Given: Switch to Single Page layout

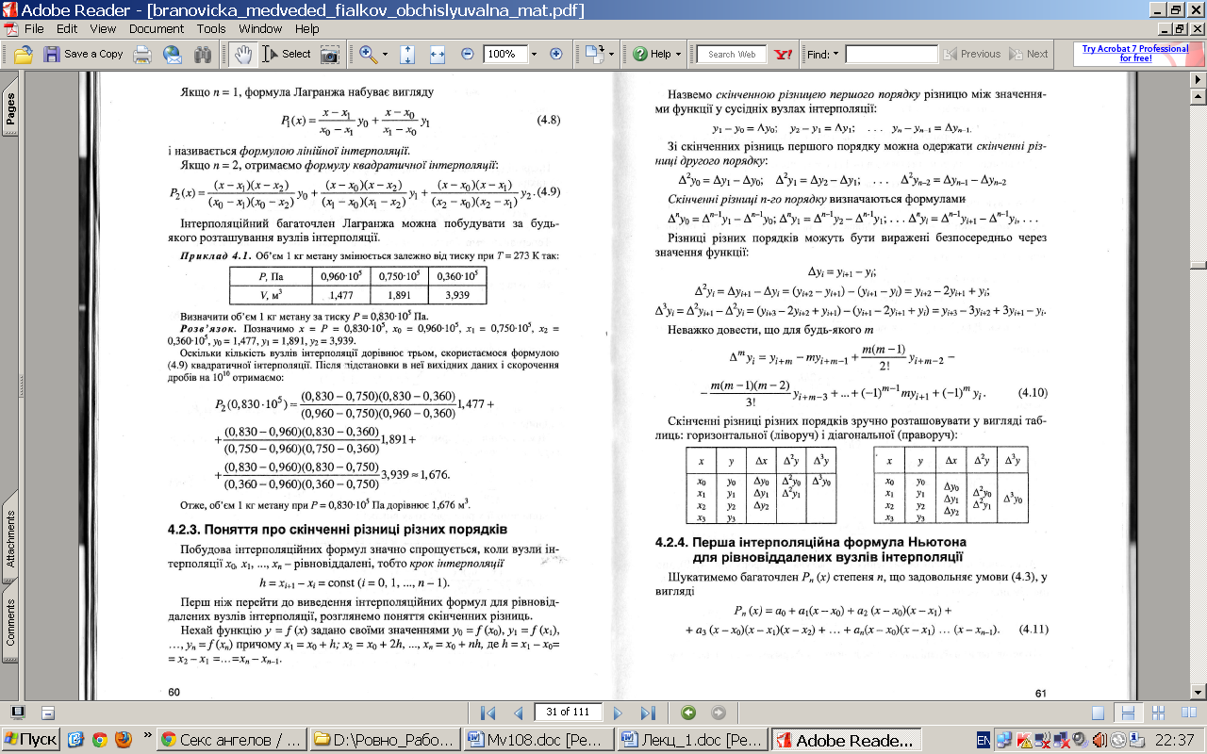Looking at the screenshot, I should [1098, 713].
